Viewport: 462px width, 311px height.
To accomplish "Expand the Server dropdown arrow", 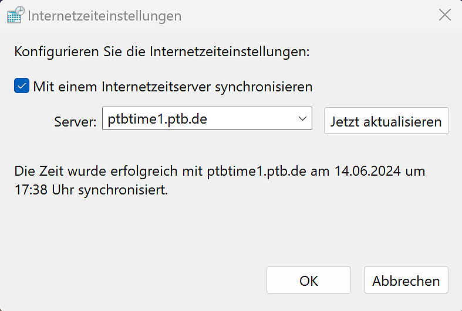I will pos(302,118).
